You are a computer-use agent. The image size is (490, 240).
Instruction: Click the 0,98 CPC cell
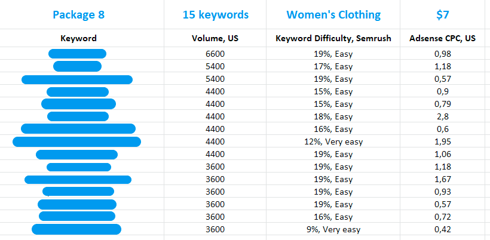pos(443,54)
